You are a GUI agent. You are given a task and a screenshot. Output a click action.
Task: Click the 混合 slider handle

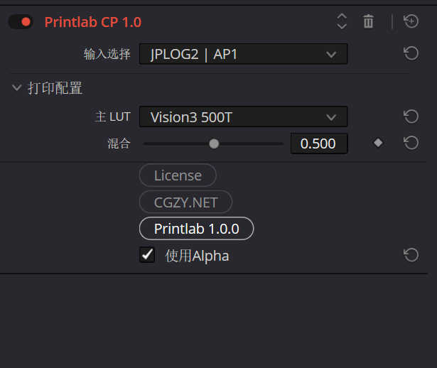[x=214, y=144]
